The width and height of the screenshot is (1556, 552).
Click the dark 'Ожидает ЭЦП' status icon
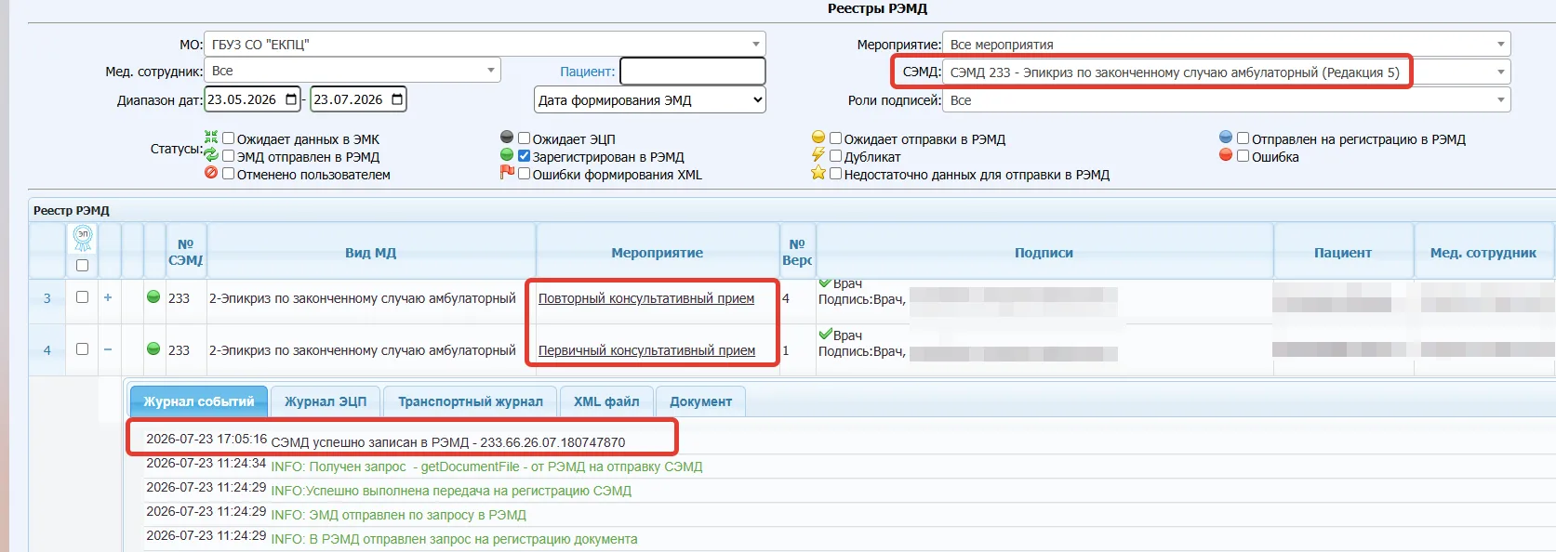(507, 138)
